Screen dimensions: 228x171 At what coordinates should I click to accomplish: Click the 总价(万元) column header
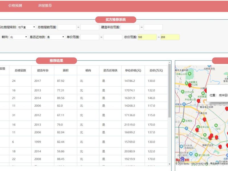tap(156, 70)
